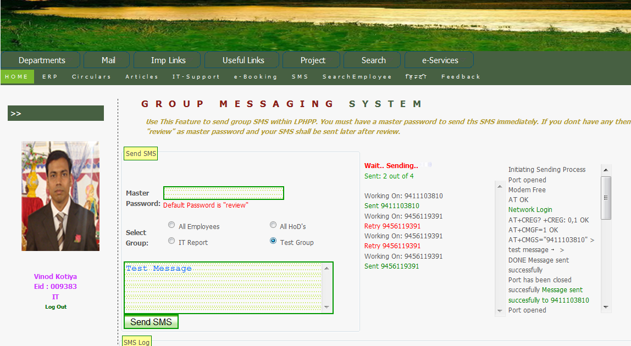Click the status log left scroll up arrow
The width and height of the screenshot is (631, 346).
(500, 186)
